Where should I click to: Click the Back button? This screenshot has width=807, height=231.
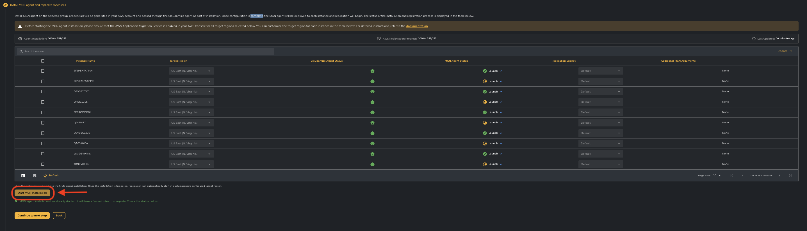point(59,215)
